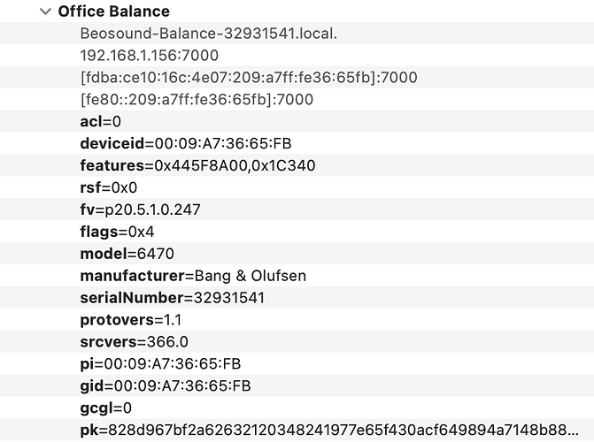
Task: Click the fv=p20.5.1.0.247 firmware row
Action: click(140, 210)
